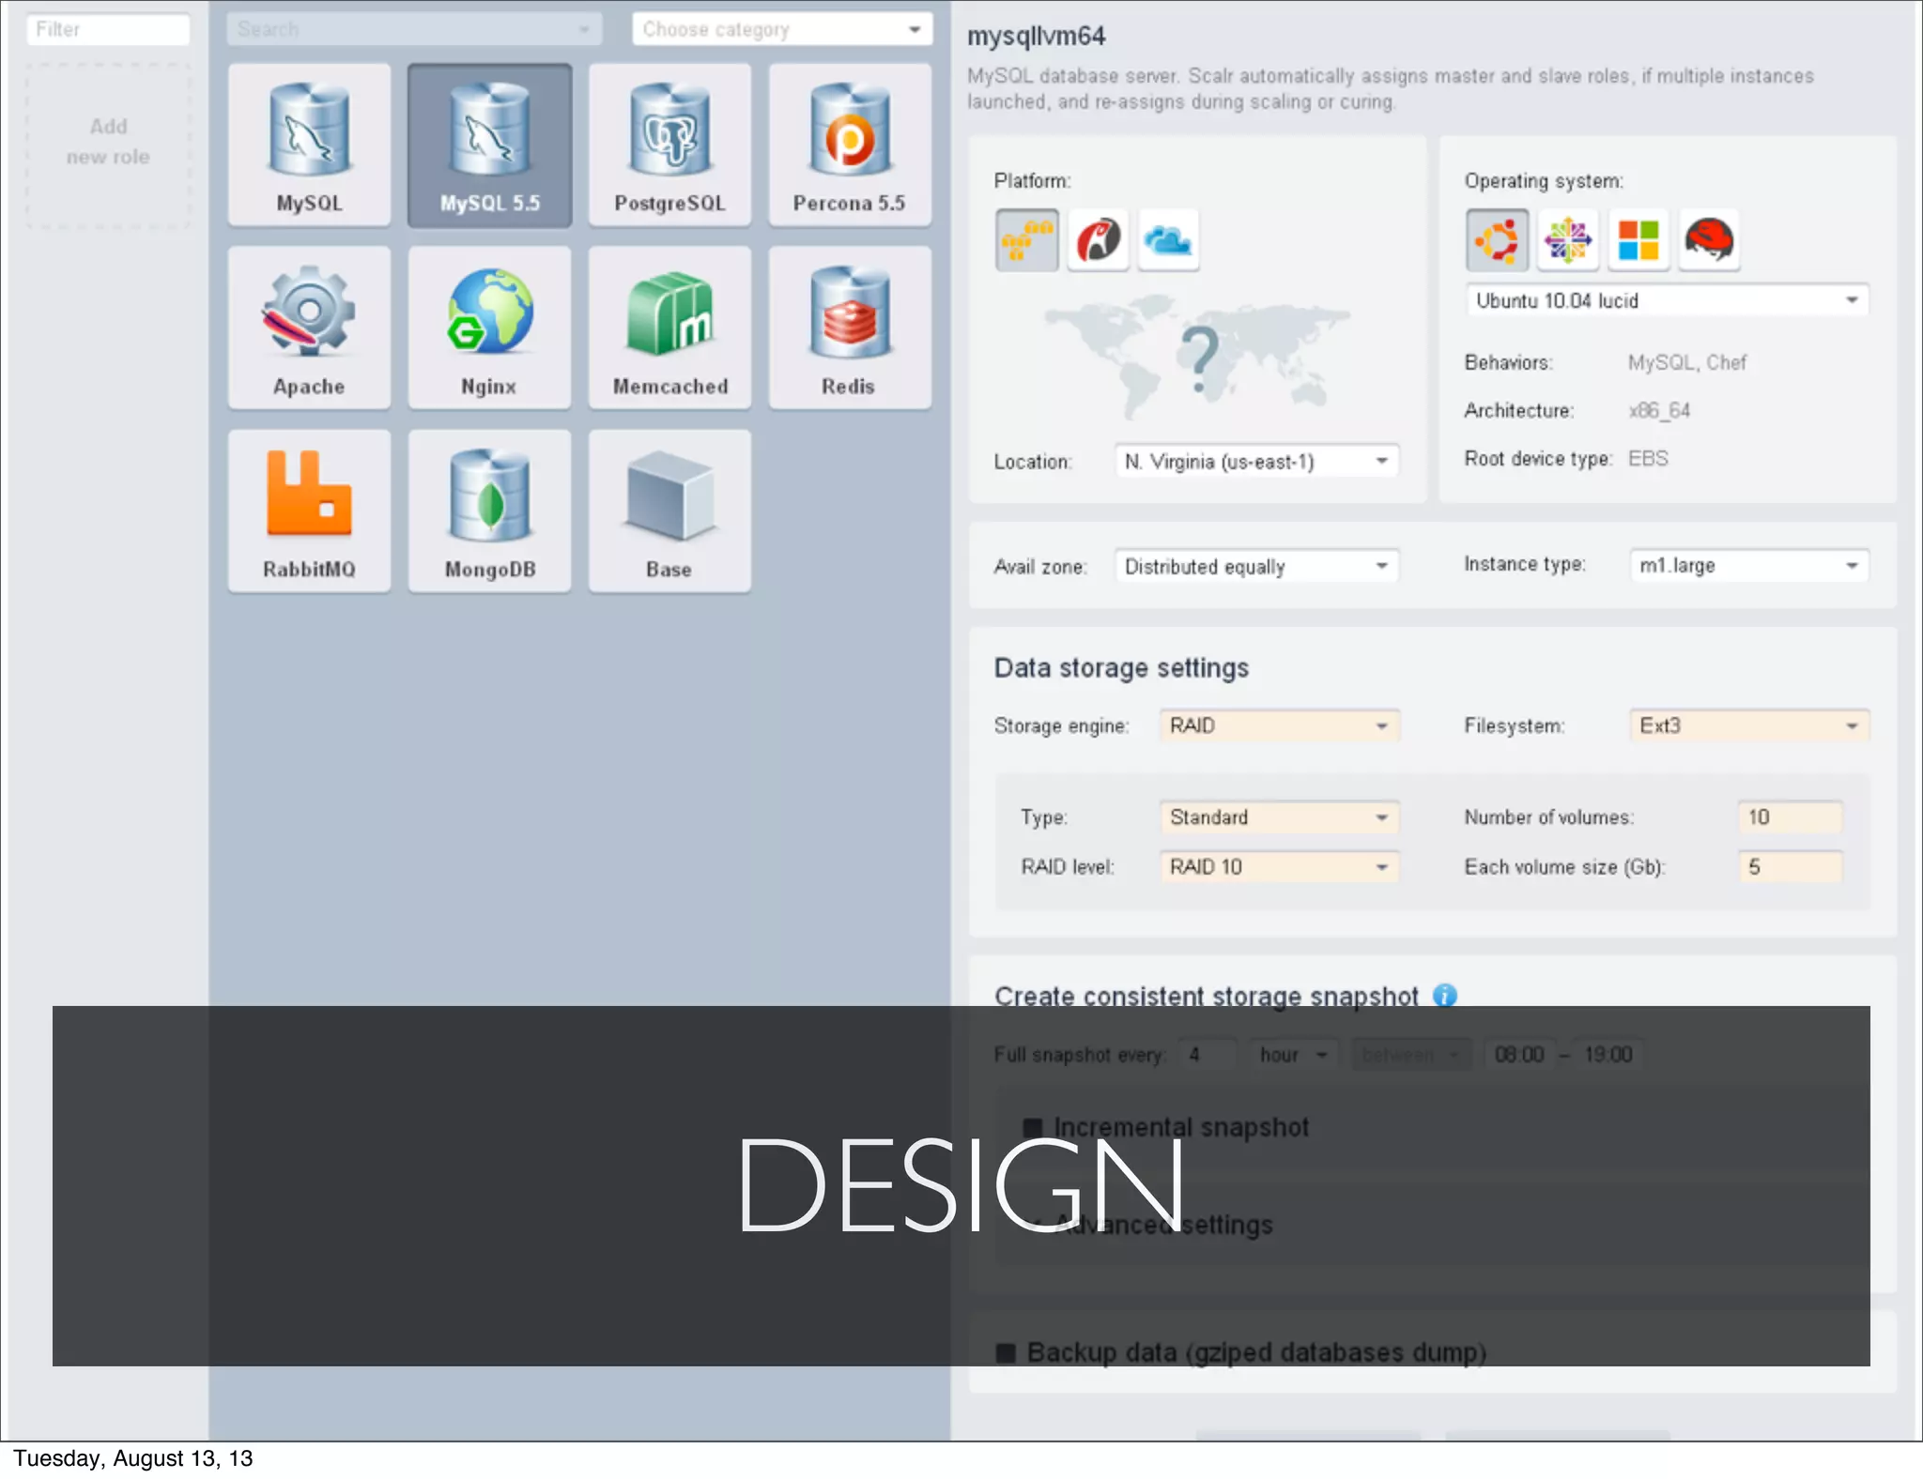
Task: Open the Storage engine RAID dropdown
Action: coord(1280,725)
